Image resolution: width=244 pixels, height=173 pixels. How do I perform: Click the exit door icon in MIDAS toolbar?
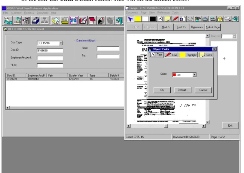[119, 20]
